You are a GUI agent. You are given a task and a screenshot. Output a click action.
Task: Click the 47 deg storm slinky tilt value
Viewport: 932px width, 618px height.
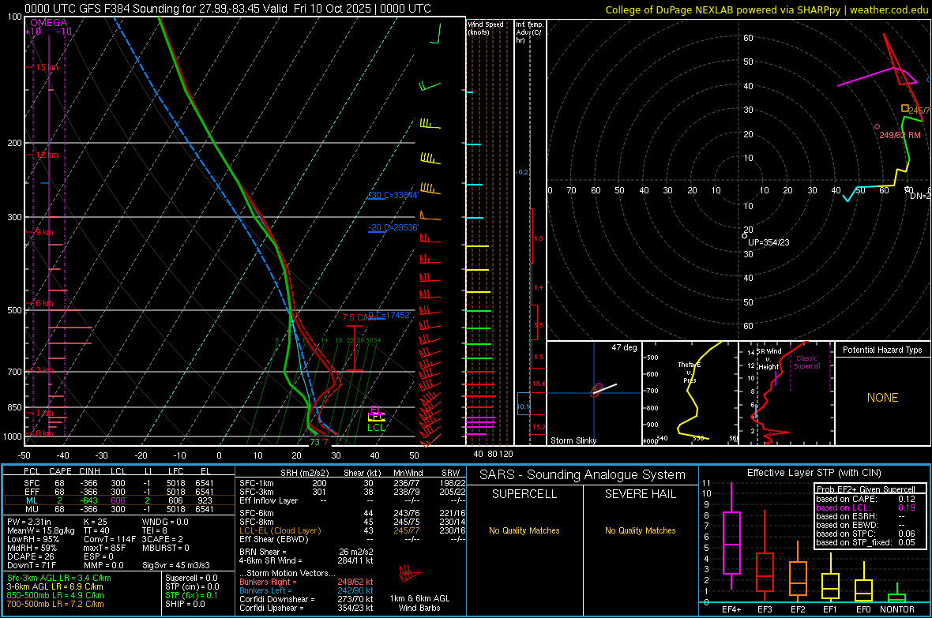[x=624, y=347]
